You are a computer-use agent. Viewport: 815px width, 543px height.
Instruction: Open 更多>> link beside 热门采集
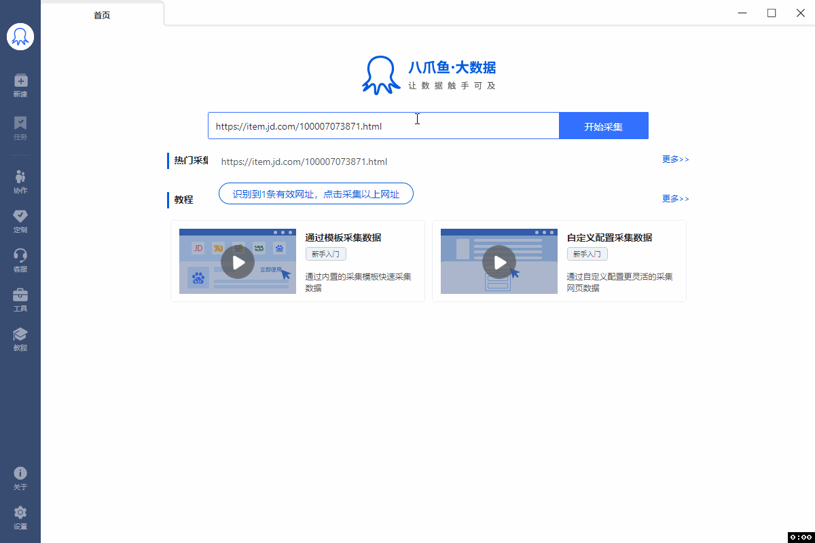(x=676, y=160)
